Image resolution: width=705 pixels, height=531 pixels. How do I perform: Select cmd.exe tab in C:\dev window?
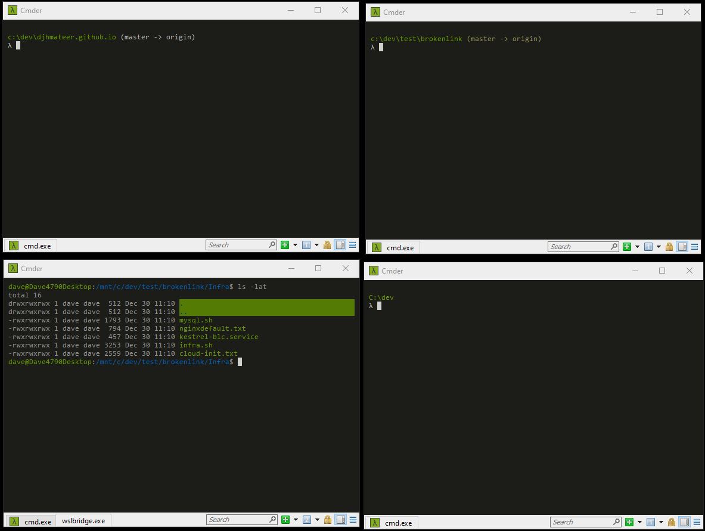[x=392, y=523]
